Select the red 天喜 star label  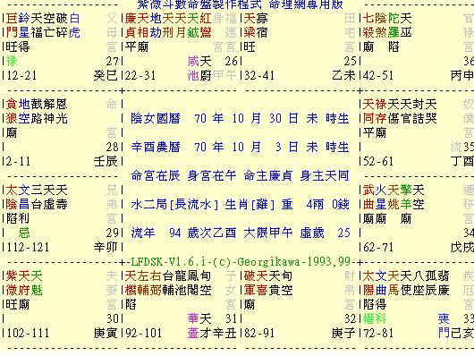(262, 284)
